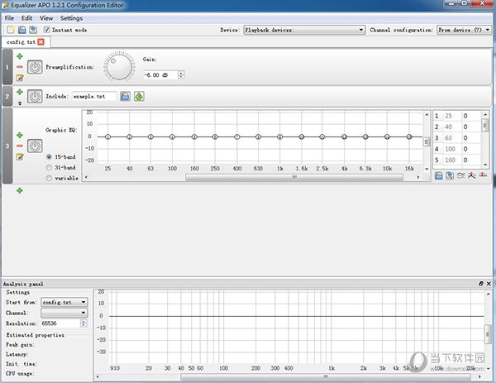
Task: Add a filter with green plus in Preamplification row
Action: pyautogui.click(x=20, y=56)
